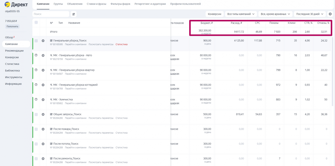Click gear icon for Генеральная уборка_Поиск campaign
Viewport: 335px width, 166px height.
click(43, 41)
